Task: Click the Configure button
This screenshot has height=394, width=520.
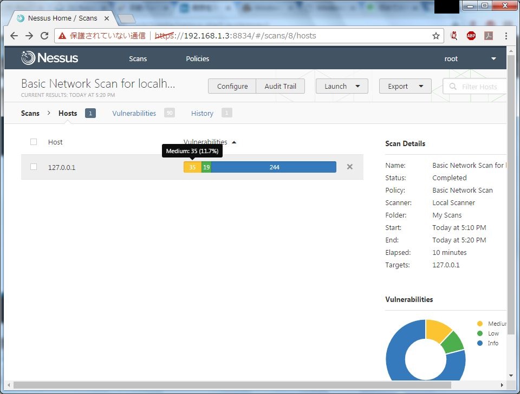Action: click(x=232, y=86)
